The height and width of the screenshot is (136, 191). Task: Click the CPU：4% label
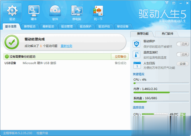pos(140,80)
